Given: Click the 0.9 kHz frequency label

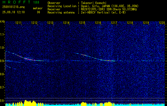Looking at the screenshot, I should tap(2, 61).
